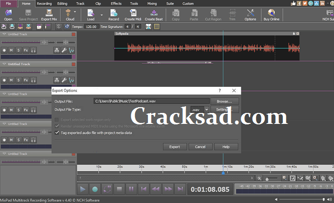This screenshot has height=203, width=334.
Task: Arm recording on the first Untitled Track
Action: pos(4,50)
